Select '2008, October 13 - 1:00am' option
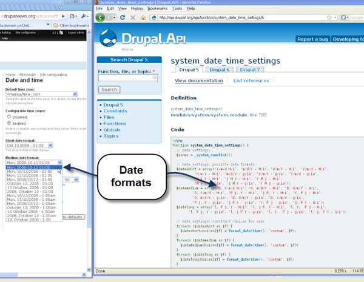 (x=32, y=215)
